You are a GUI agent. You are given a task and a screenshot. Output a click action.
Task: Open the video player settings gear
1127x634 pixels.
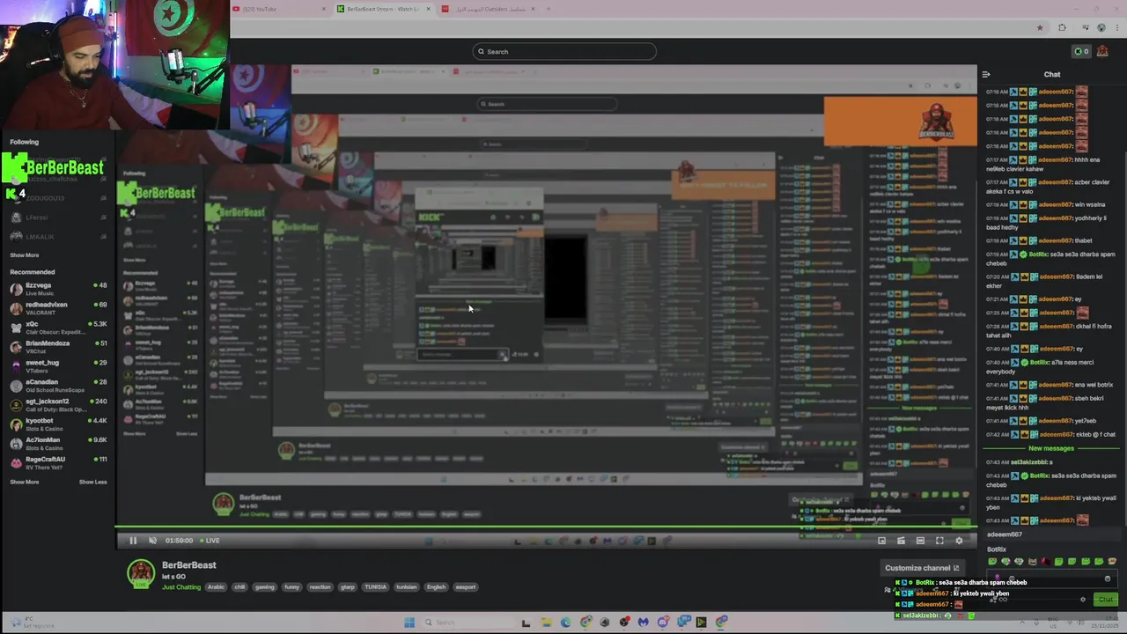[959, 541]
